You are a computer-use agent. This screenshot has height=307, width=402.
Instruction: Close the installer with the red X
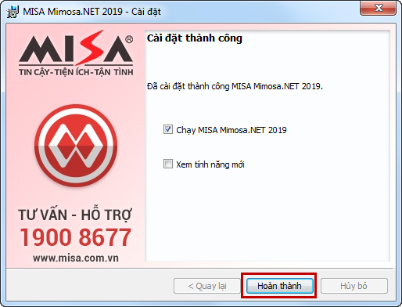pyautogui.click(x=379, y=8)
